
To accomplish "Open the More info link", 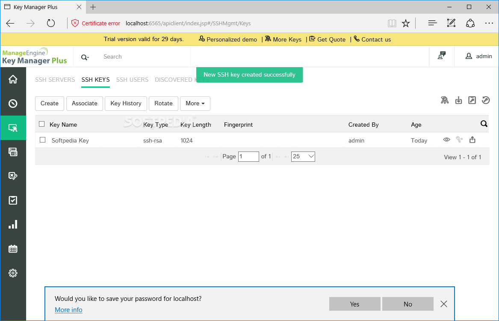I will (68, 309).
